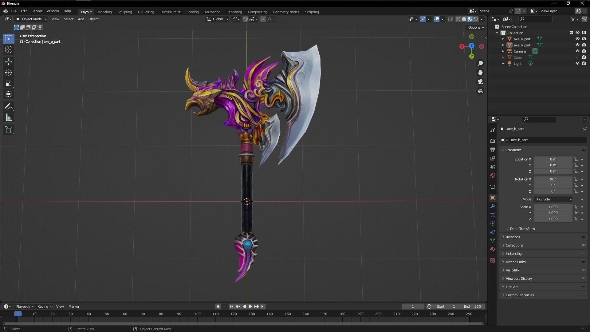
Task: Select the Cursor tool in the toolbar
Action: 9,49
